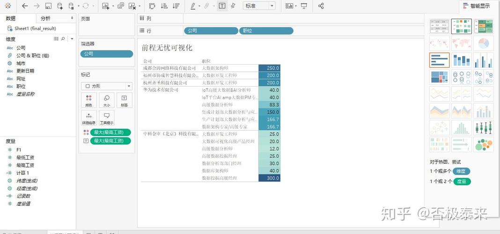Select the 记录数 measure field
The image size is (500, 234).
(23, 196)
